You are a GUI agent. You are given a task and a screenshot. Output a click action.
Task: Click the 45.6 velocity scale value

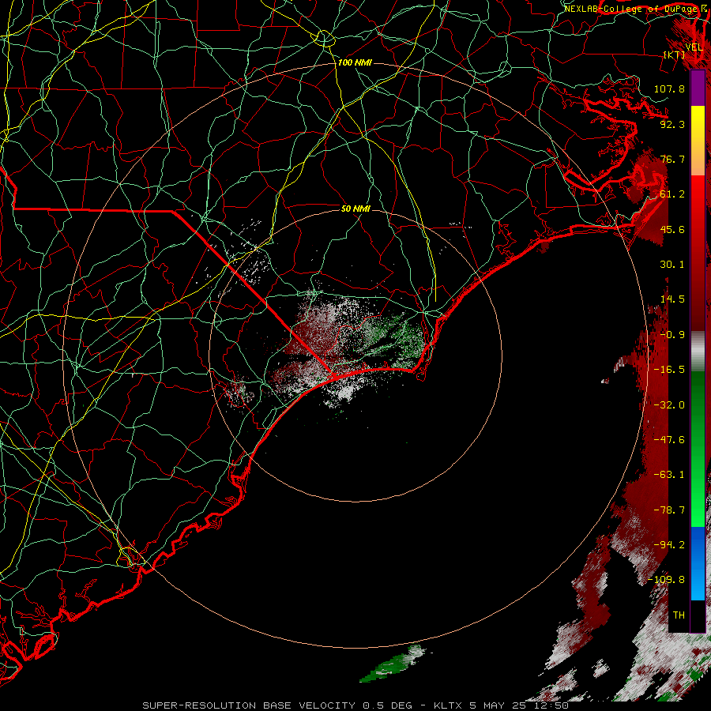point(672,229)
